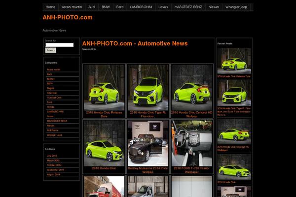
Task: Open the Honda Civic Concept HD Wallpaper grid thumbnail
Action: [192, 88]
